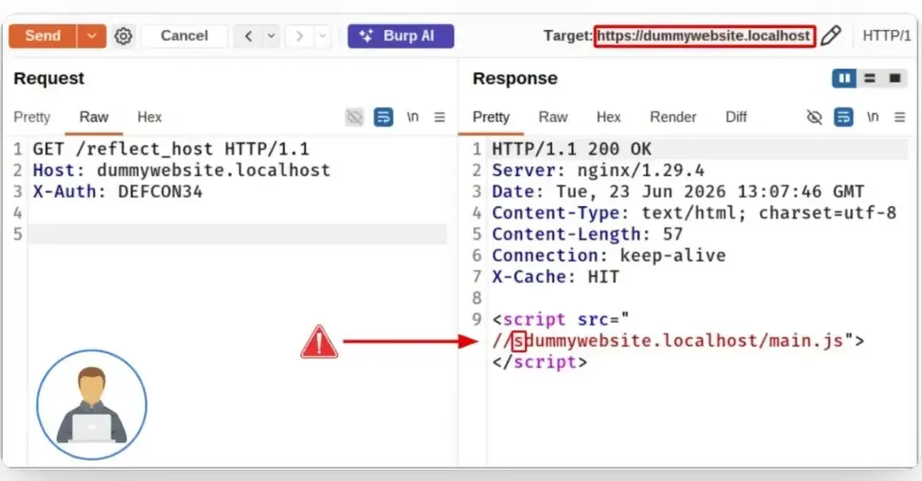Click the Cancel button
Image resolution: width=922 pixels, height=481 pixels.
coord(184,36)
